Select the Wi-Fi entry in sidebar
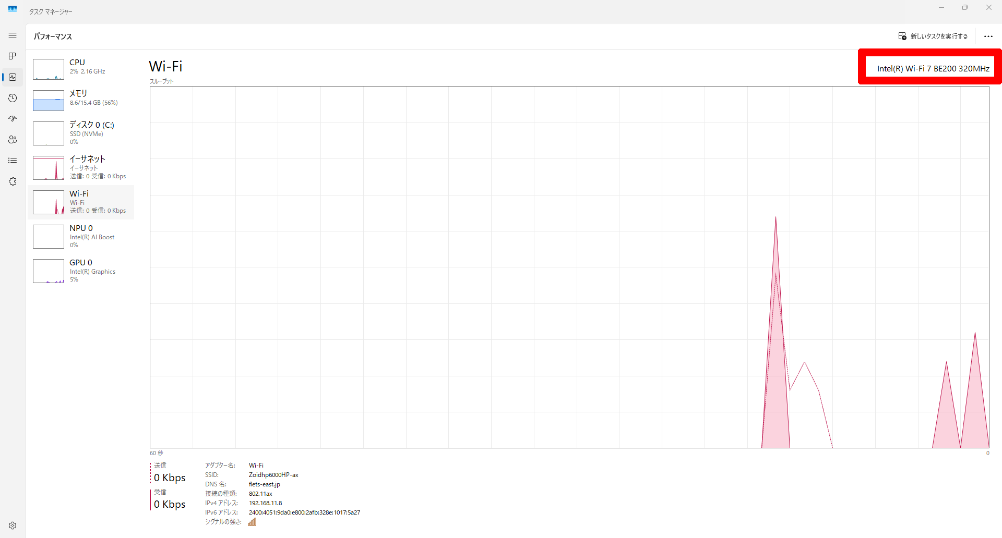Viewport: 1002px width, 538px height. pyautogui.click(x=81, y=202)
